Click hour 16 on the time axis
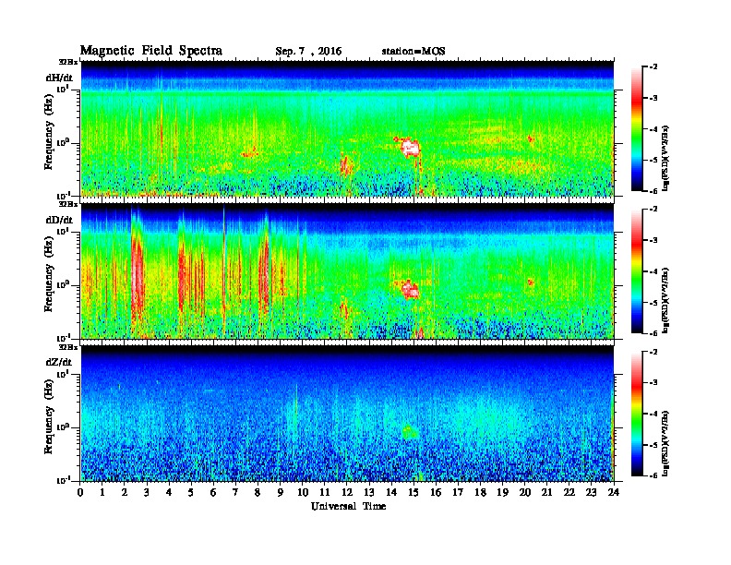The image size is (731, 565). [x=436, y=492]
